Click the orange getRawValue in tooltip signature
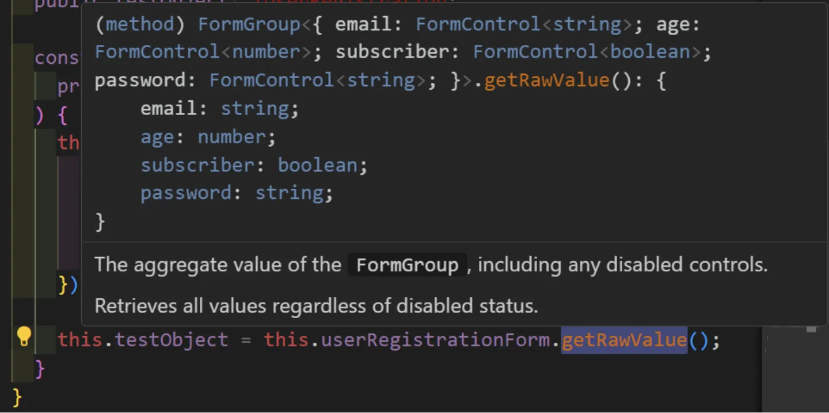Screen dimensions: 829x413 [x=546, y=80]
